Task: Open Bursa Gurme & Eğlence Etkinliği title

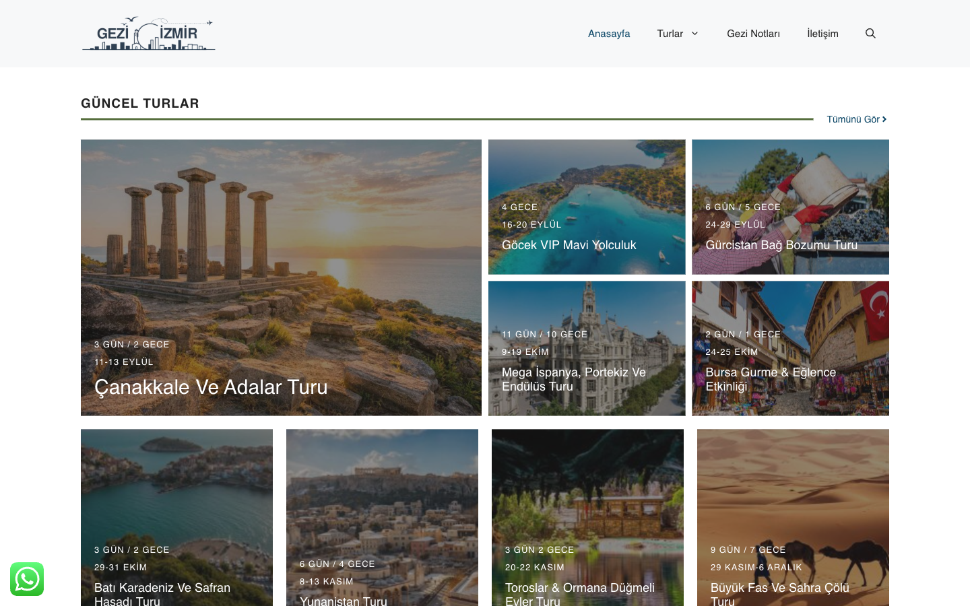Action: pos(771,379)
